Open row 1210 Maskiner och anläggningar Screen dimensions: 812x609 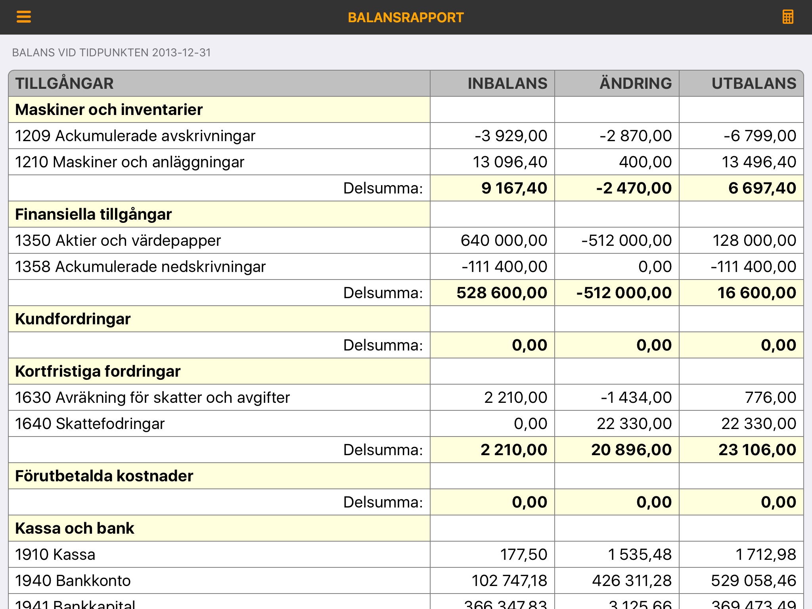pyautogui.click(x=406, y=162)
